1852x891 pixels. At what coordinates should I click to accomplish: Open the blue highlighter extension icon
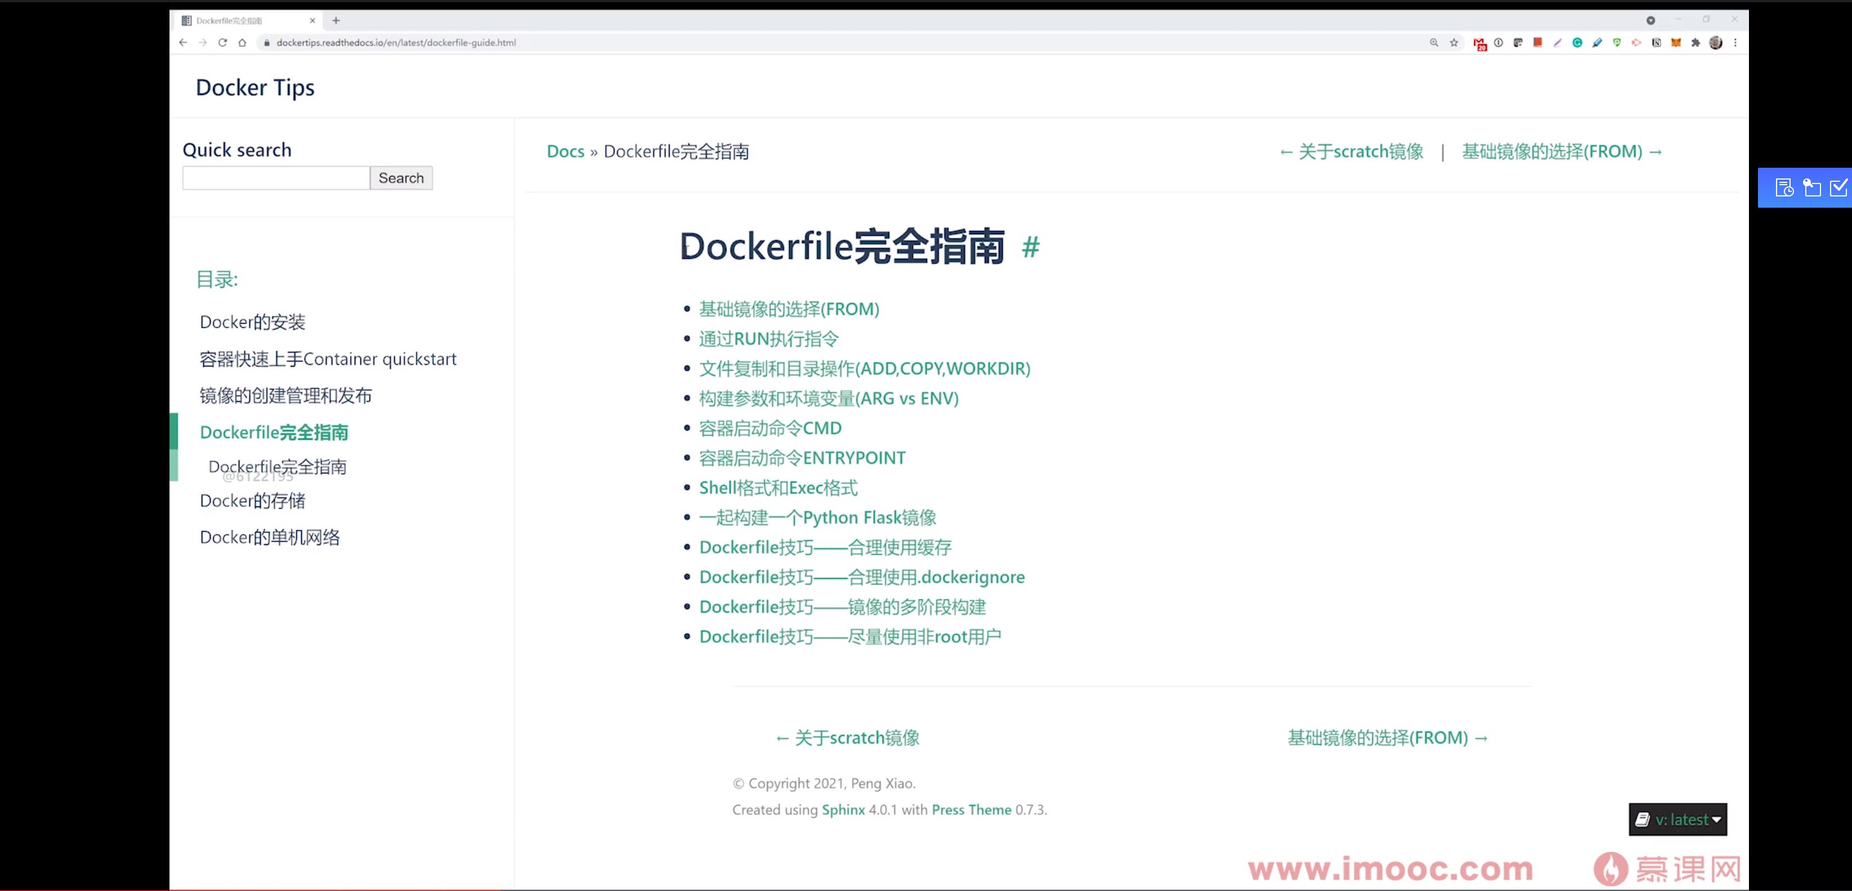point(1597,42)
